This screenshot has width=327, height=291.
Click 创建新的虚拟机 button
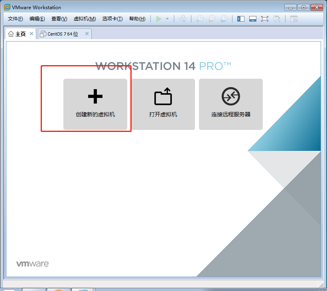[95, 104]
